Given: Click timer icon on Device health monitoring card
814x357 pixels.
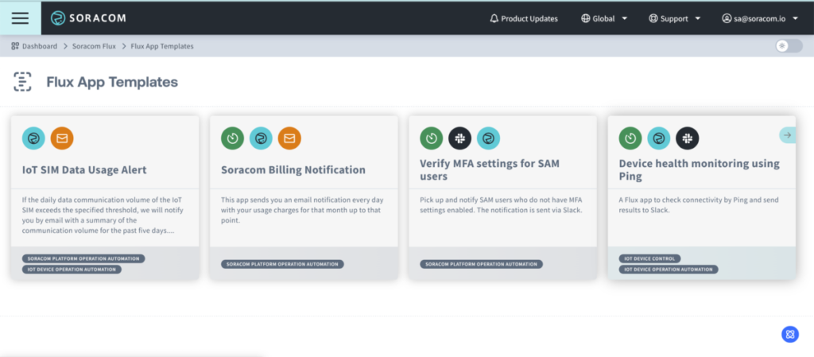Looking at the screenshot, I should tap(630, 138).
